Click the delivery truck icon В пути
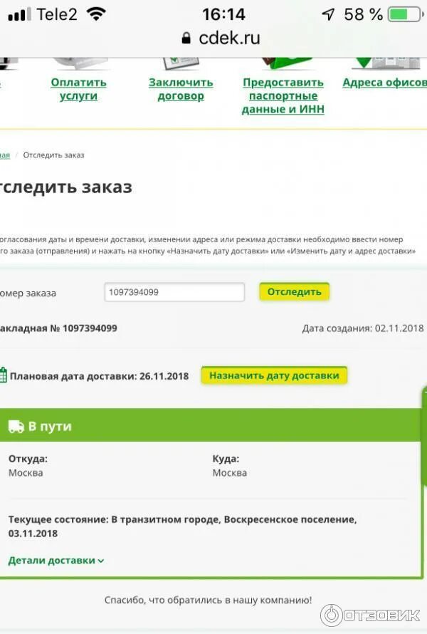427x634 pixels. point(16,426)
